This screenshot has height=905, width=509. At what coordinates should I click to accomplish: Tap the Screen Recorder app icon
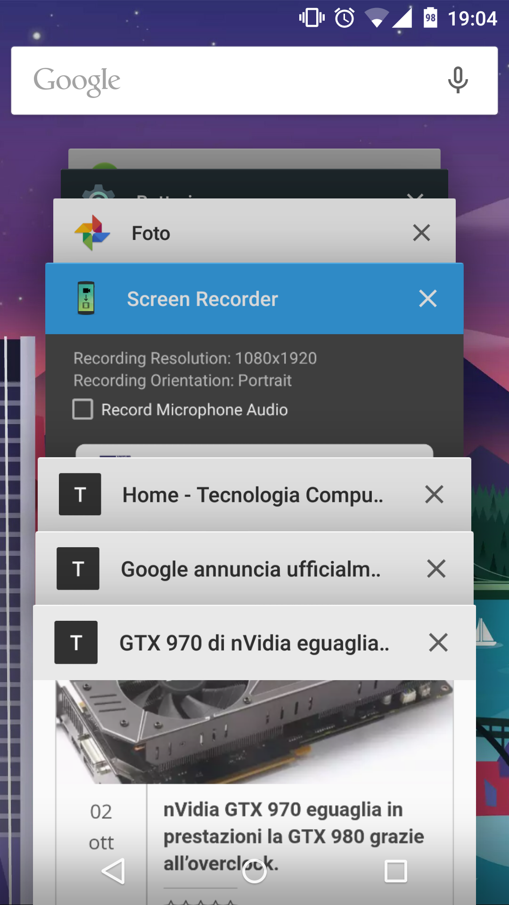(86, 298)
